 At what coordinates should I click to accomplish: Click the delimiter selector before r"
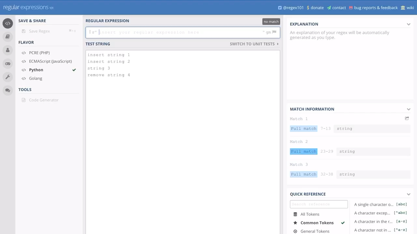[x=90, y=32]
